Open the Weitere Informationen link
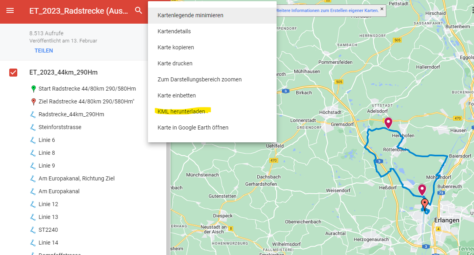The image size is (474, 255). coord(327,11)
